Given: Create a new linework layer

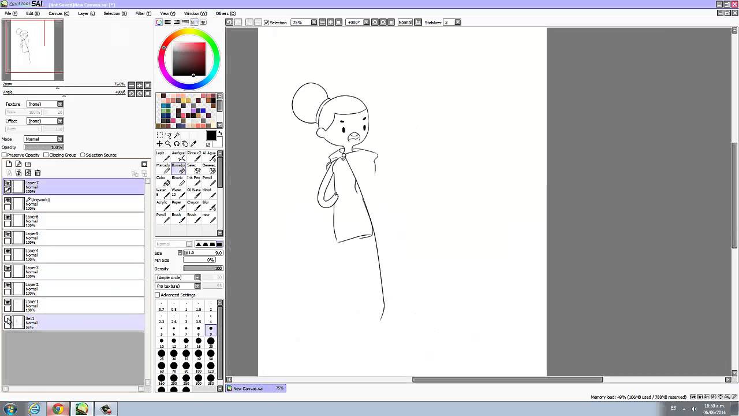Looking at the screenshot, I should [18, 164].
